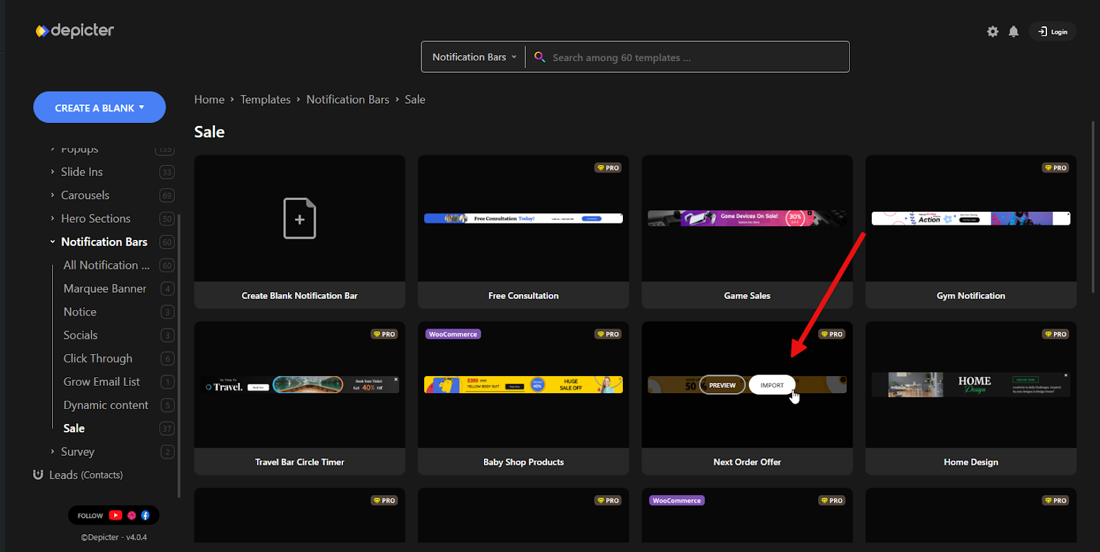1100x552 pixels.
Task: Select Marquee Banner in the sidebar
Action: tap(104, 289)
